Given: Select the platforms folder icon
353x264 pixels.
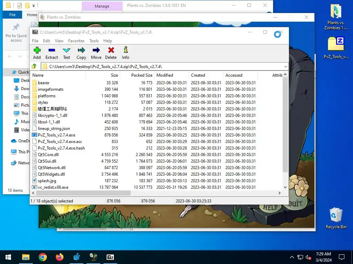Looking at the screenshot, I should 34,96.
